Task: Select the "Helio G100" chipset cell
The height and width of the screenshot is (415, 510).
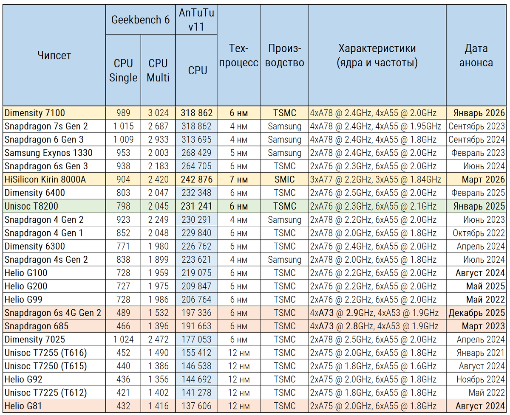Action: click(x=54, y=273)
